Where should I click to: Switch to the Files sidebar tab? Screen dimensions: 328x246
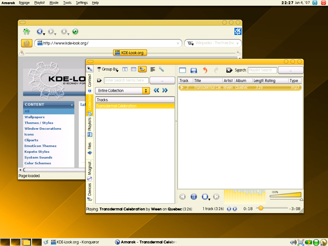tap(90, 149)
